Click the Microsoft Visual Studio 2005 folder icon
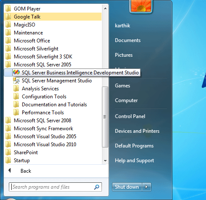The width and height of the screenshot is (206, 200). pyautogui.click(x=8, y=137)
